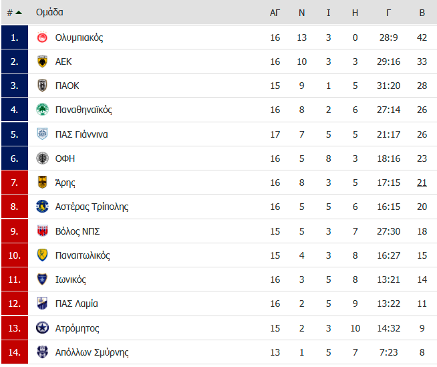Open the Ολυμπιακός team link
This screenshot has height=367, width=437.
tap(79, 37)
